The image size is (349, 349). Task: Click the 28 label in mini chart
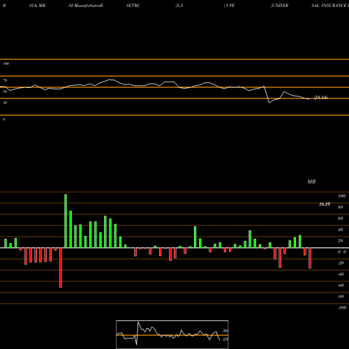(x=225, y=339)
